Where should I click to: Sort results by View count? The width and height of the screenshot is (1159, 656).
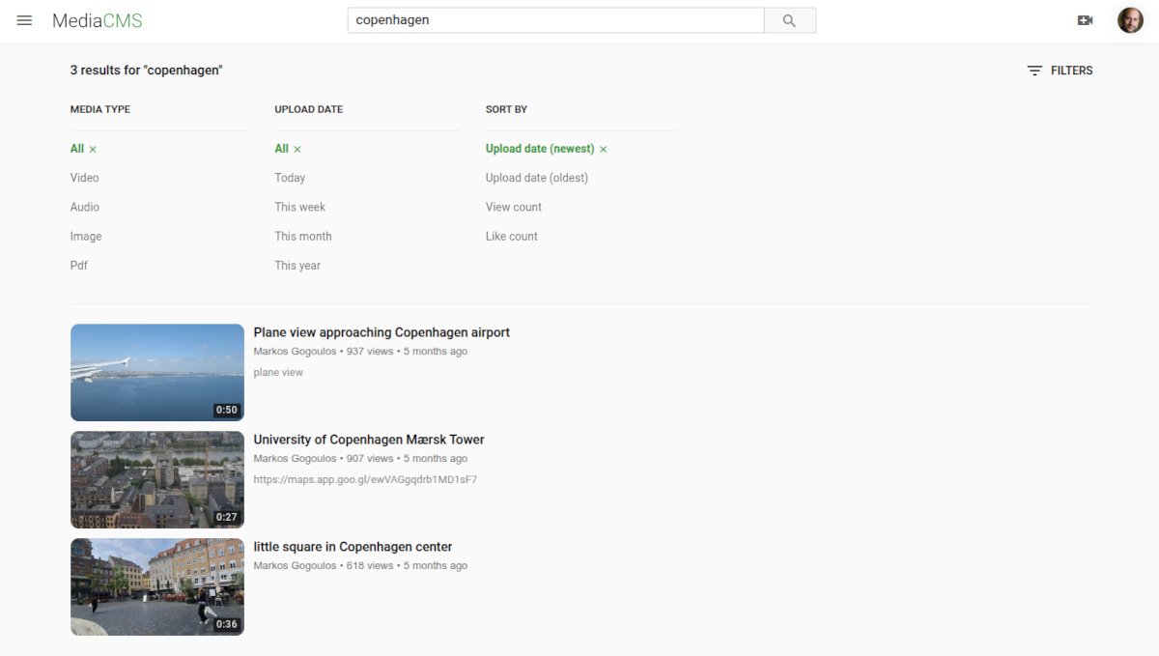513,207
